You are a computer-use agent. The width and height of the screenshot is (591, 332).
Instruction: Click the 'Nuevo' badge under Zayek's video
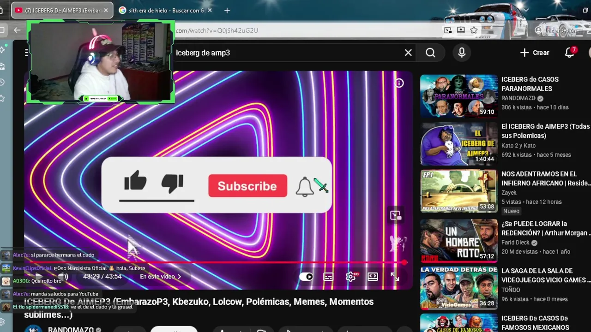[511, 211]
